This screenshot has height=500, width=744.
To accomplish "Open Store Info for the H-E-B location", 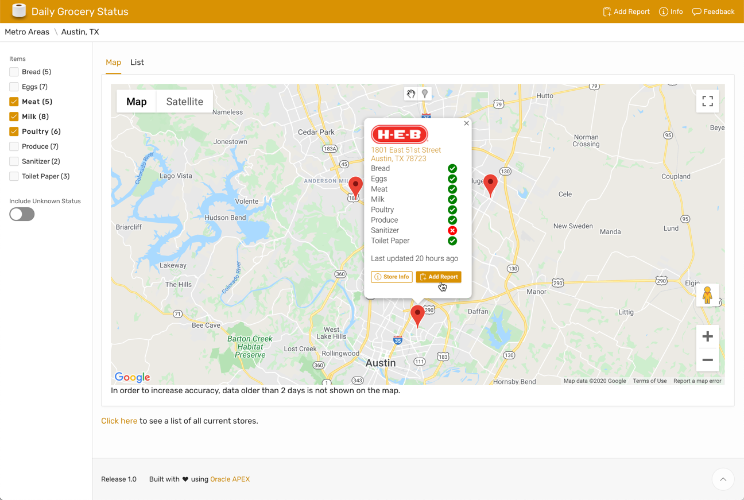I will pos(392,277).
